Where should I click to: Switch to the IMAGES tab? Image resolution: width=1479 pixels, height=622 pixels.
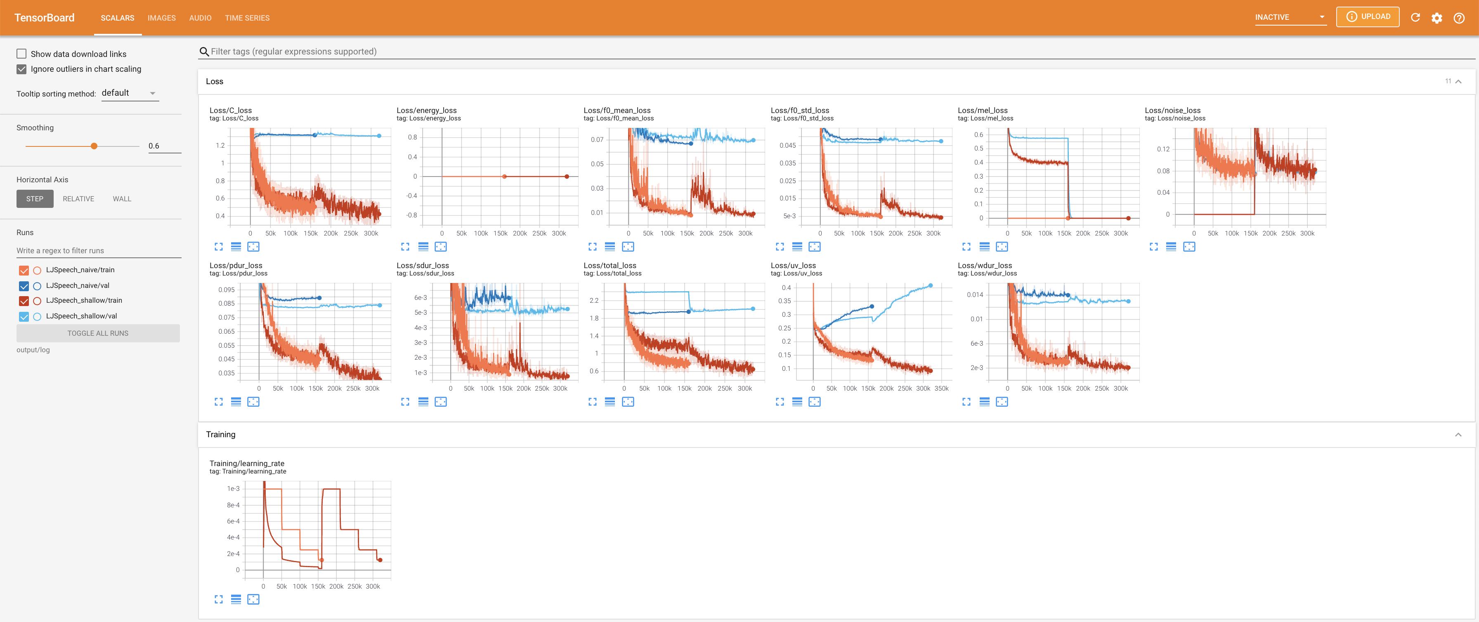pyautogui.click(x=161, y=18)
